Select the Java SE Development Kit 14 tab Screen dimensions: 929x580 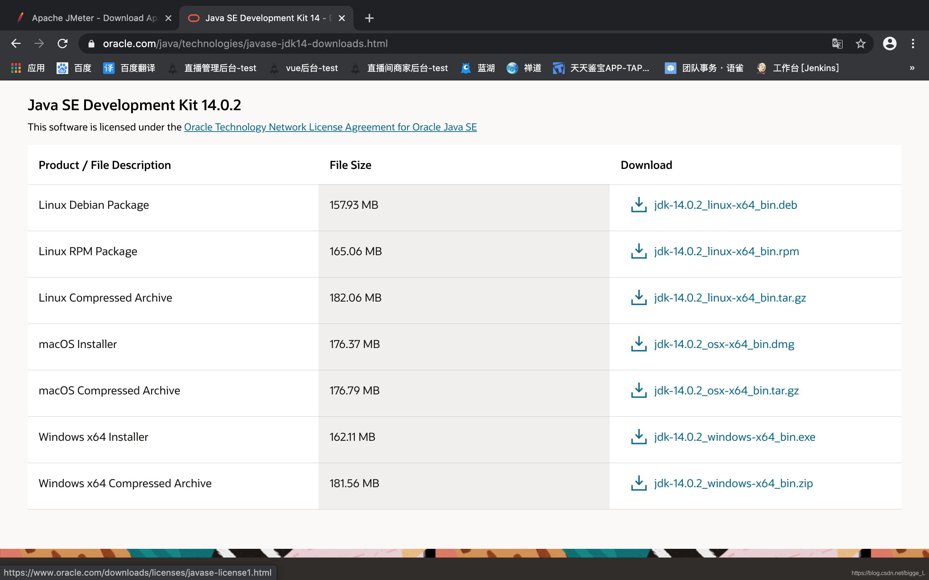pos(266,18)
